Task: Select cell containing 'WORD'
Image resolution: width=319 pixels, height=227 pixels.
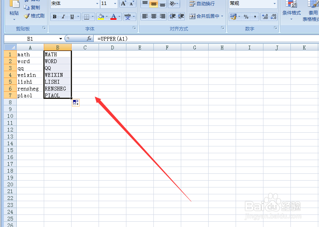Action: (x=57, y=61)
